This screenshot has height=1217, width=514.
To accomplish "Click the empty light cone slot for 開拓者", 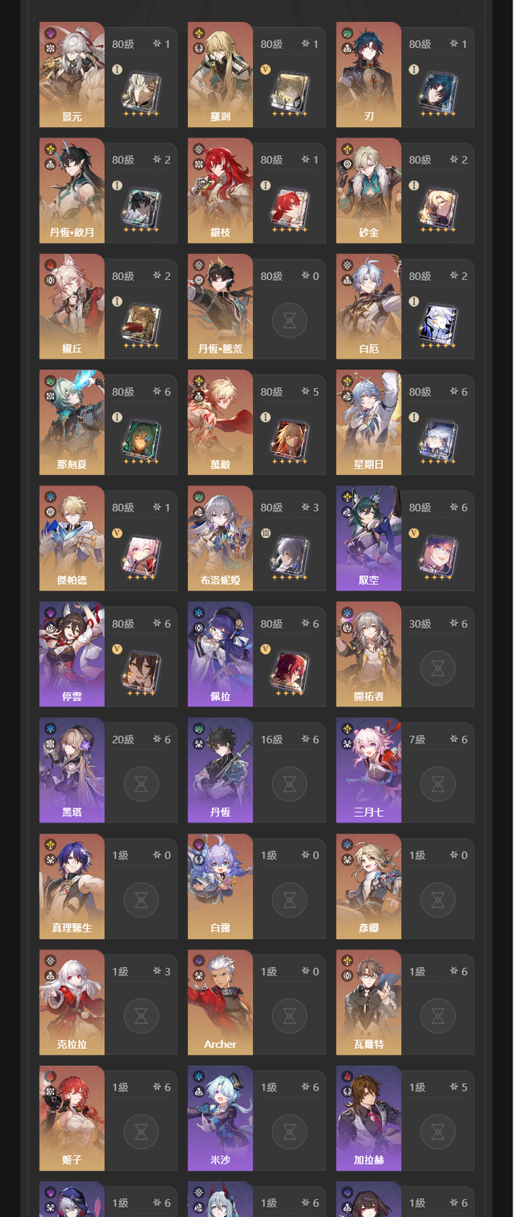I will coord(438,668).
